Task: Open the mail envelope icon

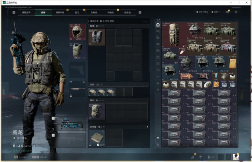Action: click(227, 12)
